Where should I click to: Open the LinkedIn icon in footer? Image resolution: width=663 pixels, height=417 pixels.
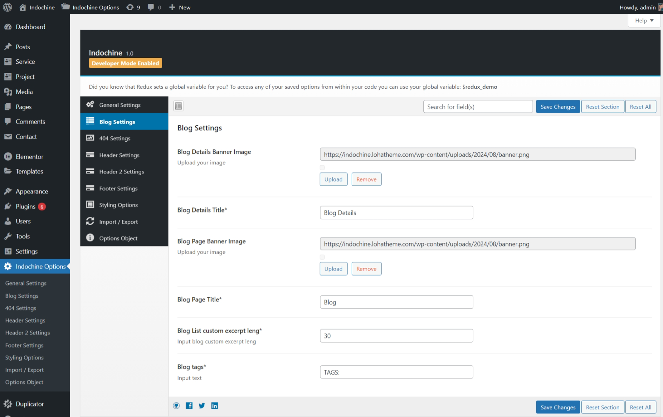[215, 406]
